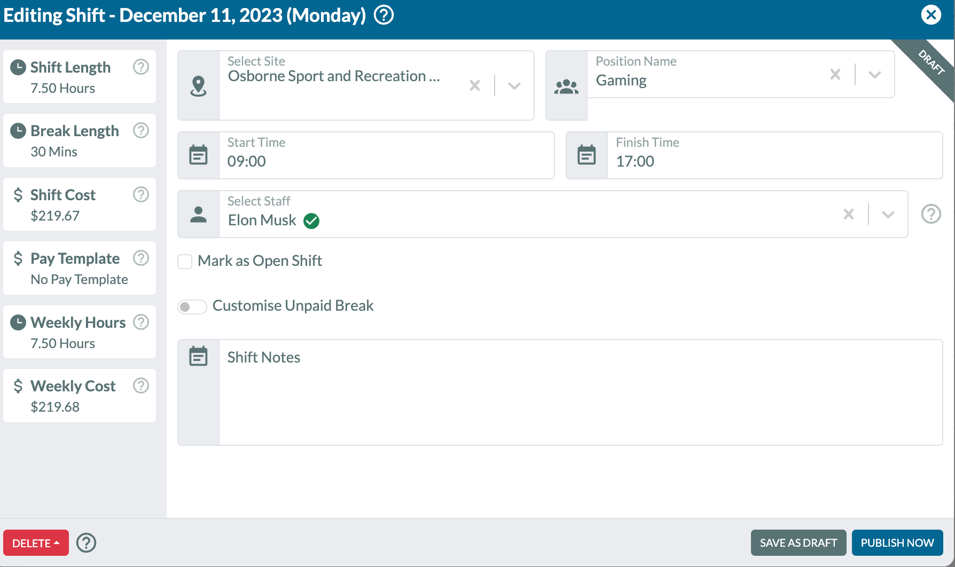Show help for Pay Template
This screenshot has height=567, width=955.
(141, 258)
